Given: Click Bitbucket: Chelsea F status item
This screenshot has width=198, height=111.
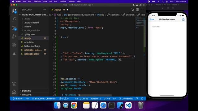Looking at the screenshot, I should click(44, 99).
